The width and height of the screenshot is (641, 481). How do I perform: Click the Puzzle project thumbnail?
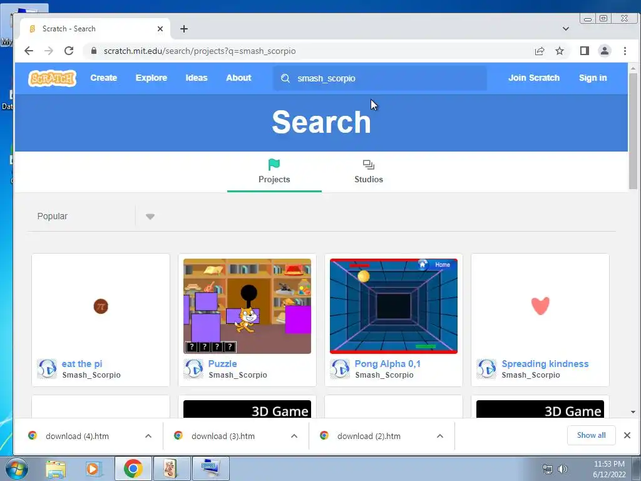(247, 306)
